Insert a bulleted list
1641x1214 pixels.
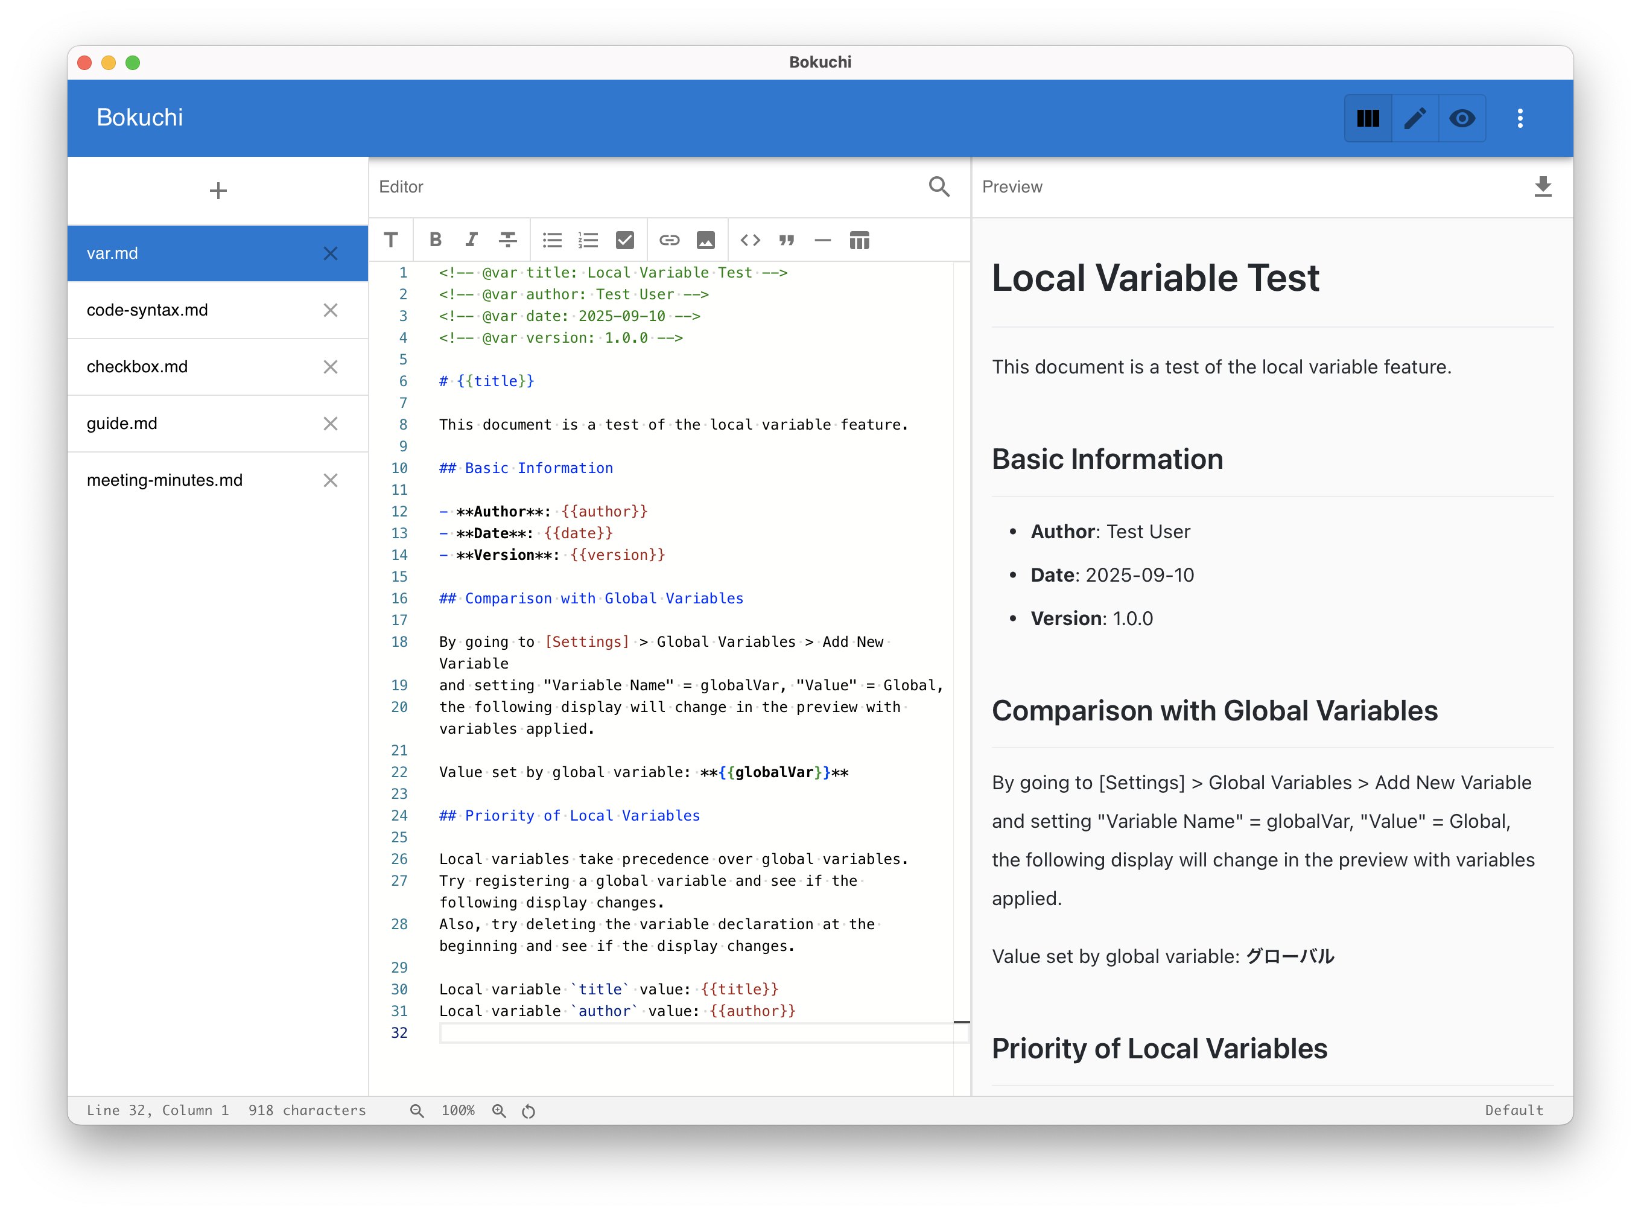point(552,240)
